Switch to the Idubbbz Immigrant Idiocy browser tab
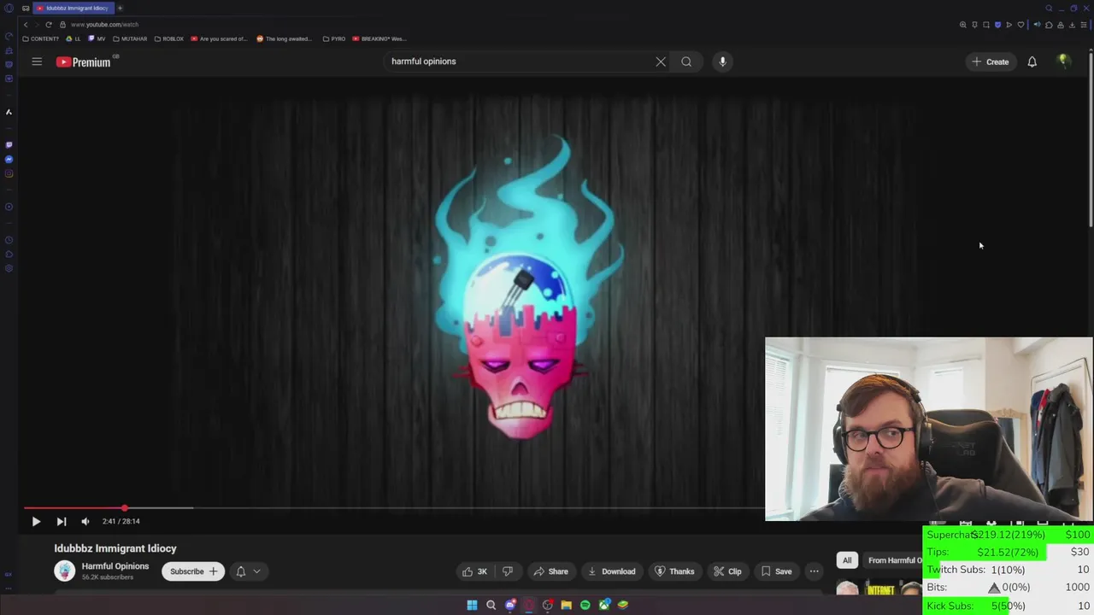Screen dimensions: 1094x615 tap(75, 8)
